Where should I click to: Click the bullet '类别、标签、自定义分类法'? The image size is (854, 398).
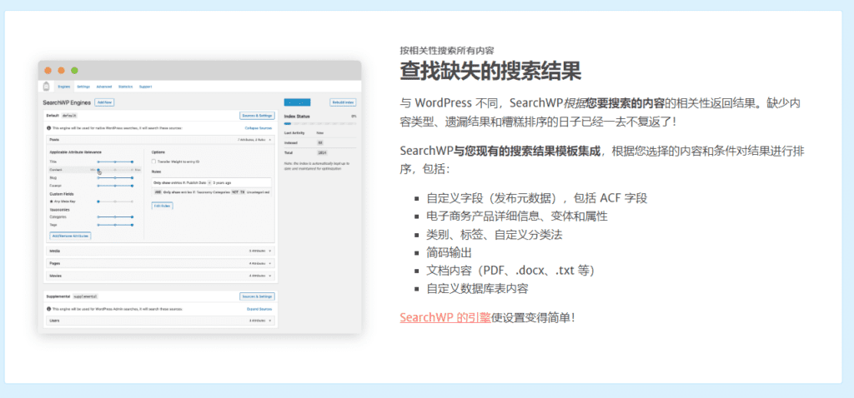click(495, 235)
